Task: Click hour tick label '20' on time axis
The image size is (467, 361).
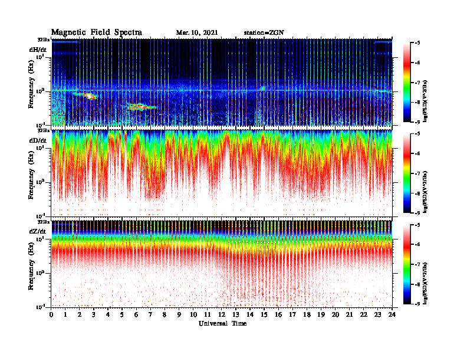Action: (x=336, y=314)
